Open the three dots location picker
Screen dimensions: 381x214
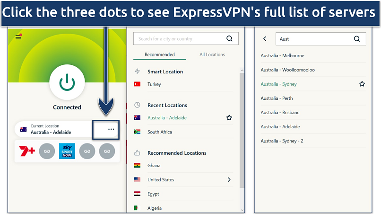111,129
